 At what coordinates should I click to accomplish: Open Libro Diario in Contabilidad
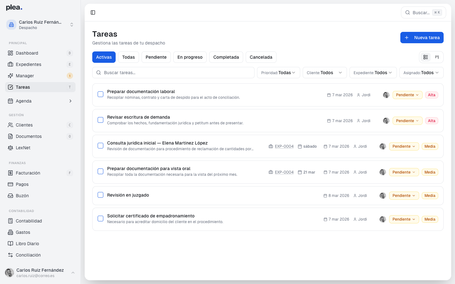(27, 244)
